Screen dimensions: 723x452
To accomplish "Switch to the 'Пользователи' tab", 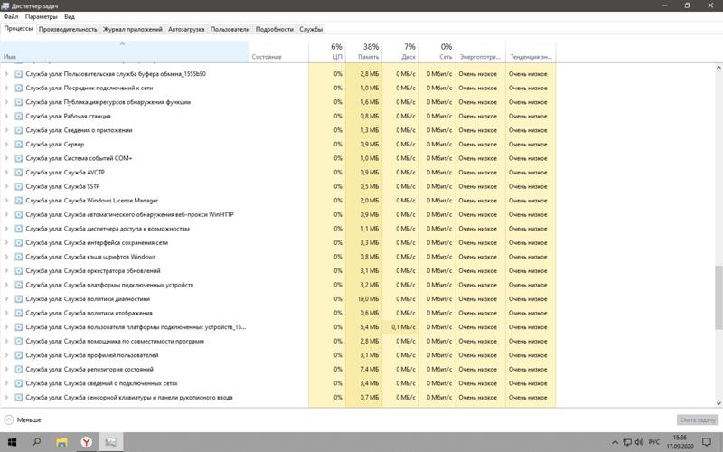I will pos(230,29).
